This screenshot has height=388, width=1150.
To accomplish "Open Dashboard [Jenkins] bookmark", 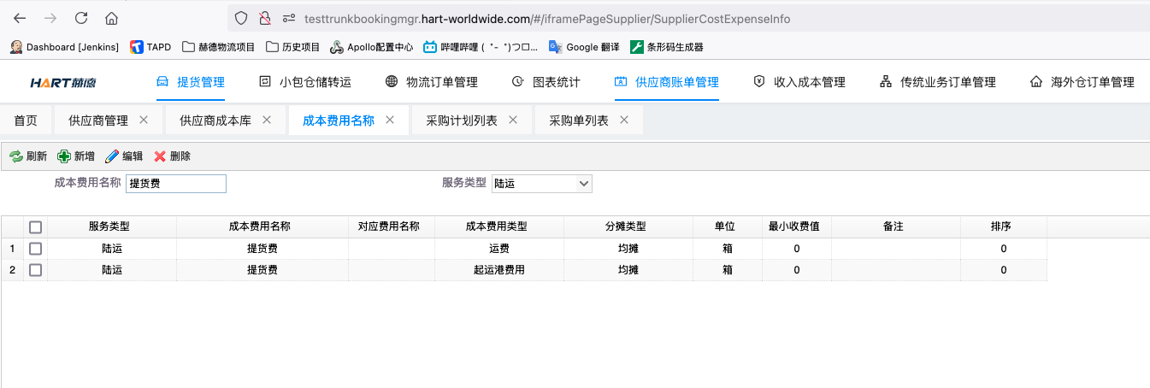I will click(65, 47).
